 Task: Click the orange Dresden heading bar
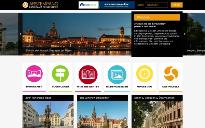click(157, 17)
